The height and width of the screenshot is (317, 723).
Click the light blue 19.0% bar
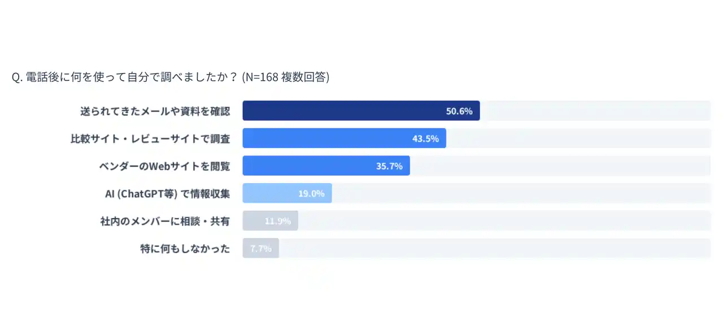click(x=270, y=193)
